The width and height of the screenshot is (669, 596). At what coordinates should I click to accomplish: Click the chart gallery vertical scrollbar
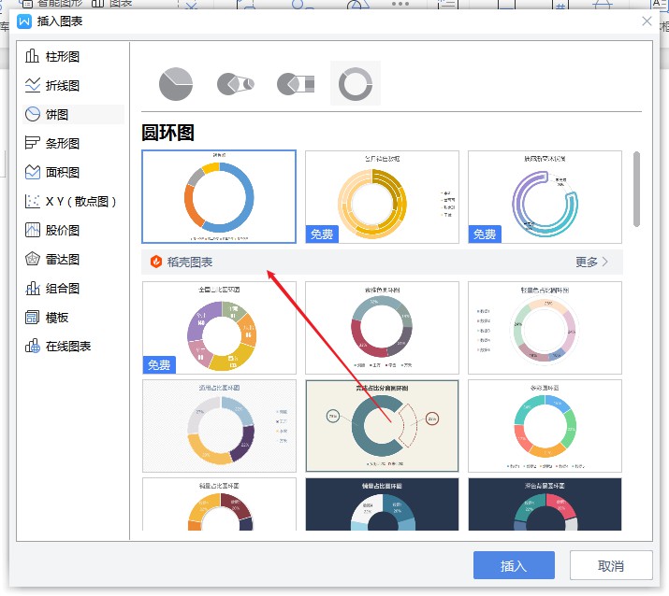pos(636,189)
